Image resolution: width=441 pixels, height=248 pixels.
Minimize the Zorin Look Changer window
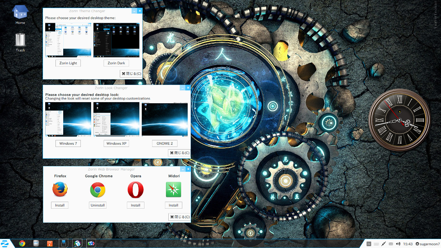click(182, 88)
